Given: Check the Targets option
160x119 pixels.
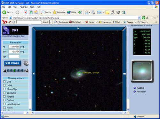Looking at the screenshot, I should click(x=4, y=97).
